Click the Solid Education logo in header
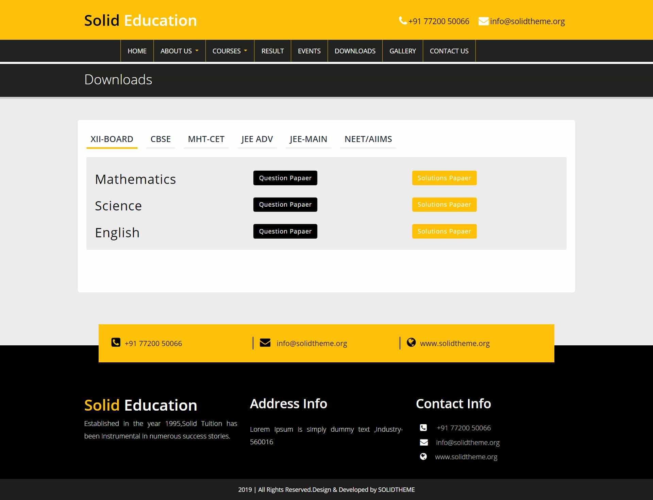653x500 pixels. coord(140,20)
